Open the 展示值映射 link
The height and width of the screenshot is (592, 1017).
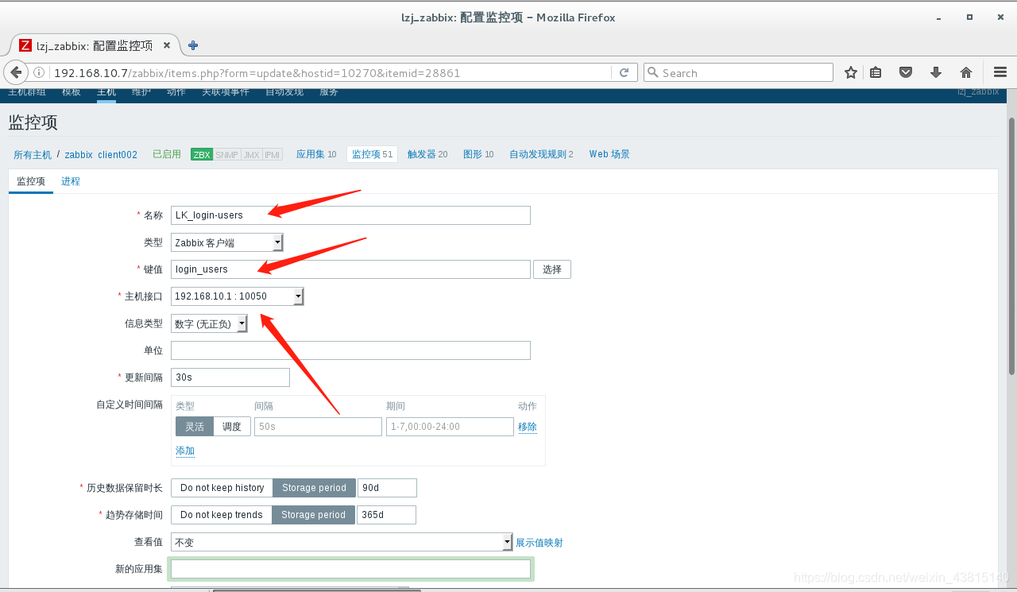[x=539, y=543]
